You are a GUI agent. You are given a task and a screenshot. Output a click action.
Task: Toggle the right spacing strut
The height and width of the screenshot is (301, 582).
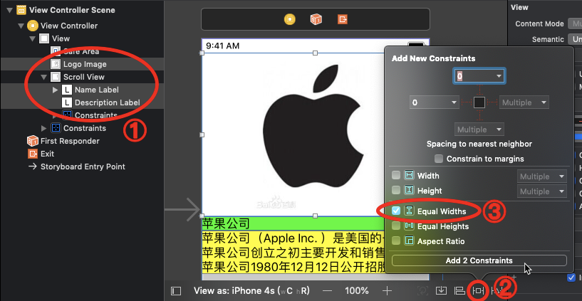(492, 102)
